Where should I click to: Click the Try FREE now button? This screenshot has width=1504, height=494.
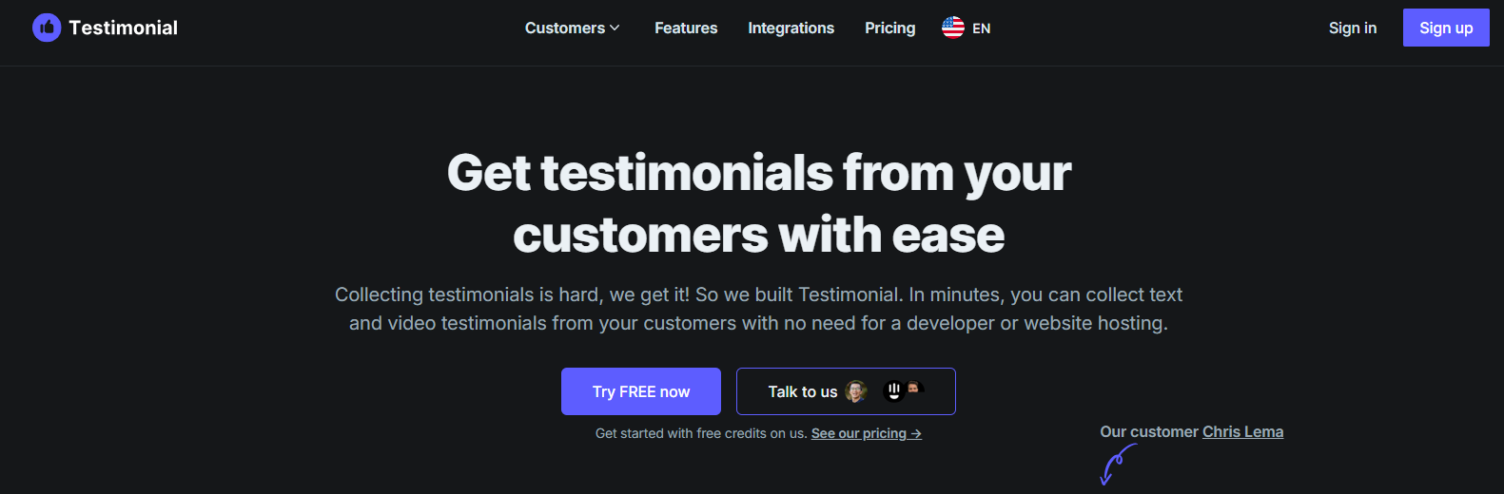pos(640,391)
